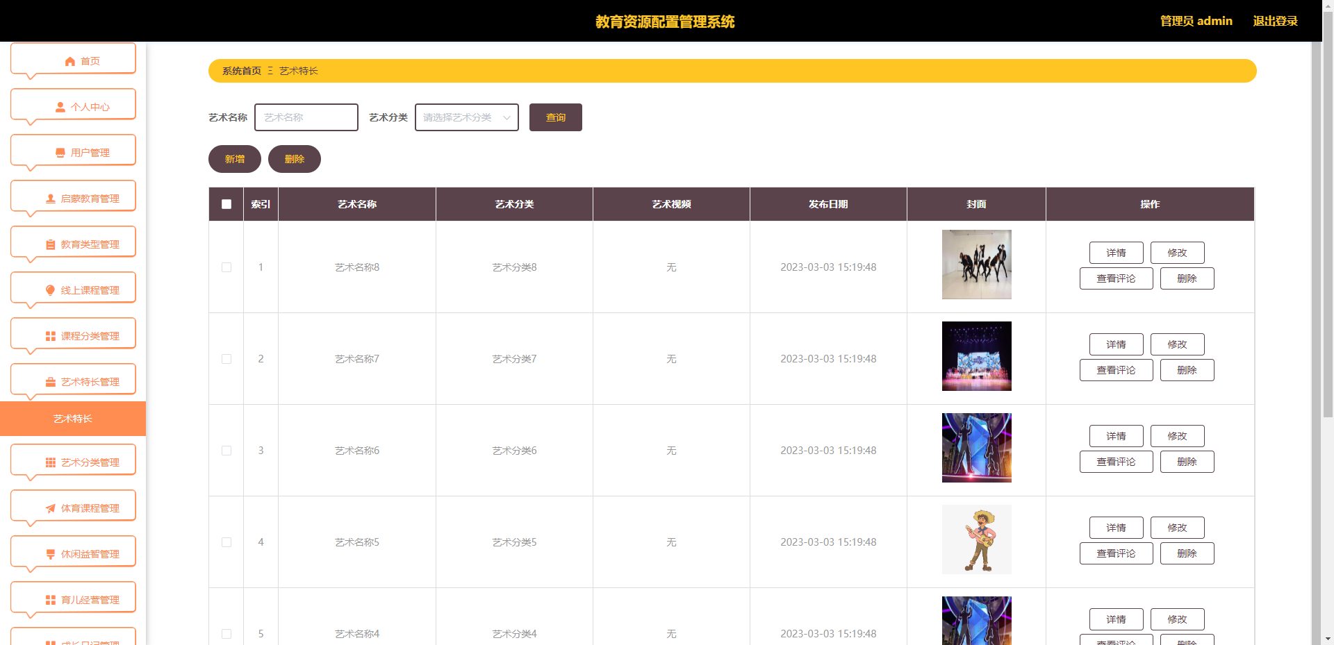Toggle the select-all checkbox in table header
1334x645 pixels.
227,204
